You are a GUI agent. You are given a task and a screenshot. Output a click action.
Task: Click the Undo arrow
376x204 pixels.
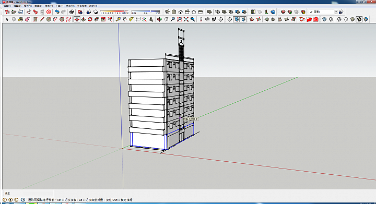pos(57,11)
